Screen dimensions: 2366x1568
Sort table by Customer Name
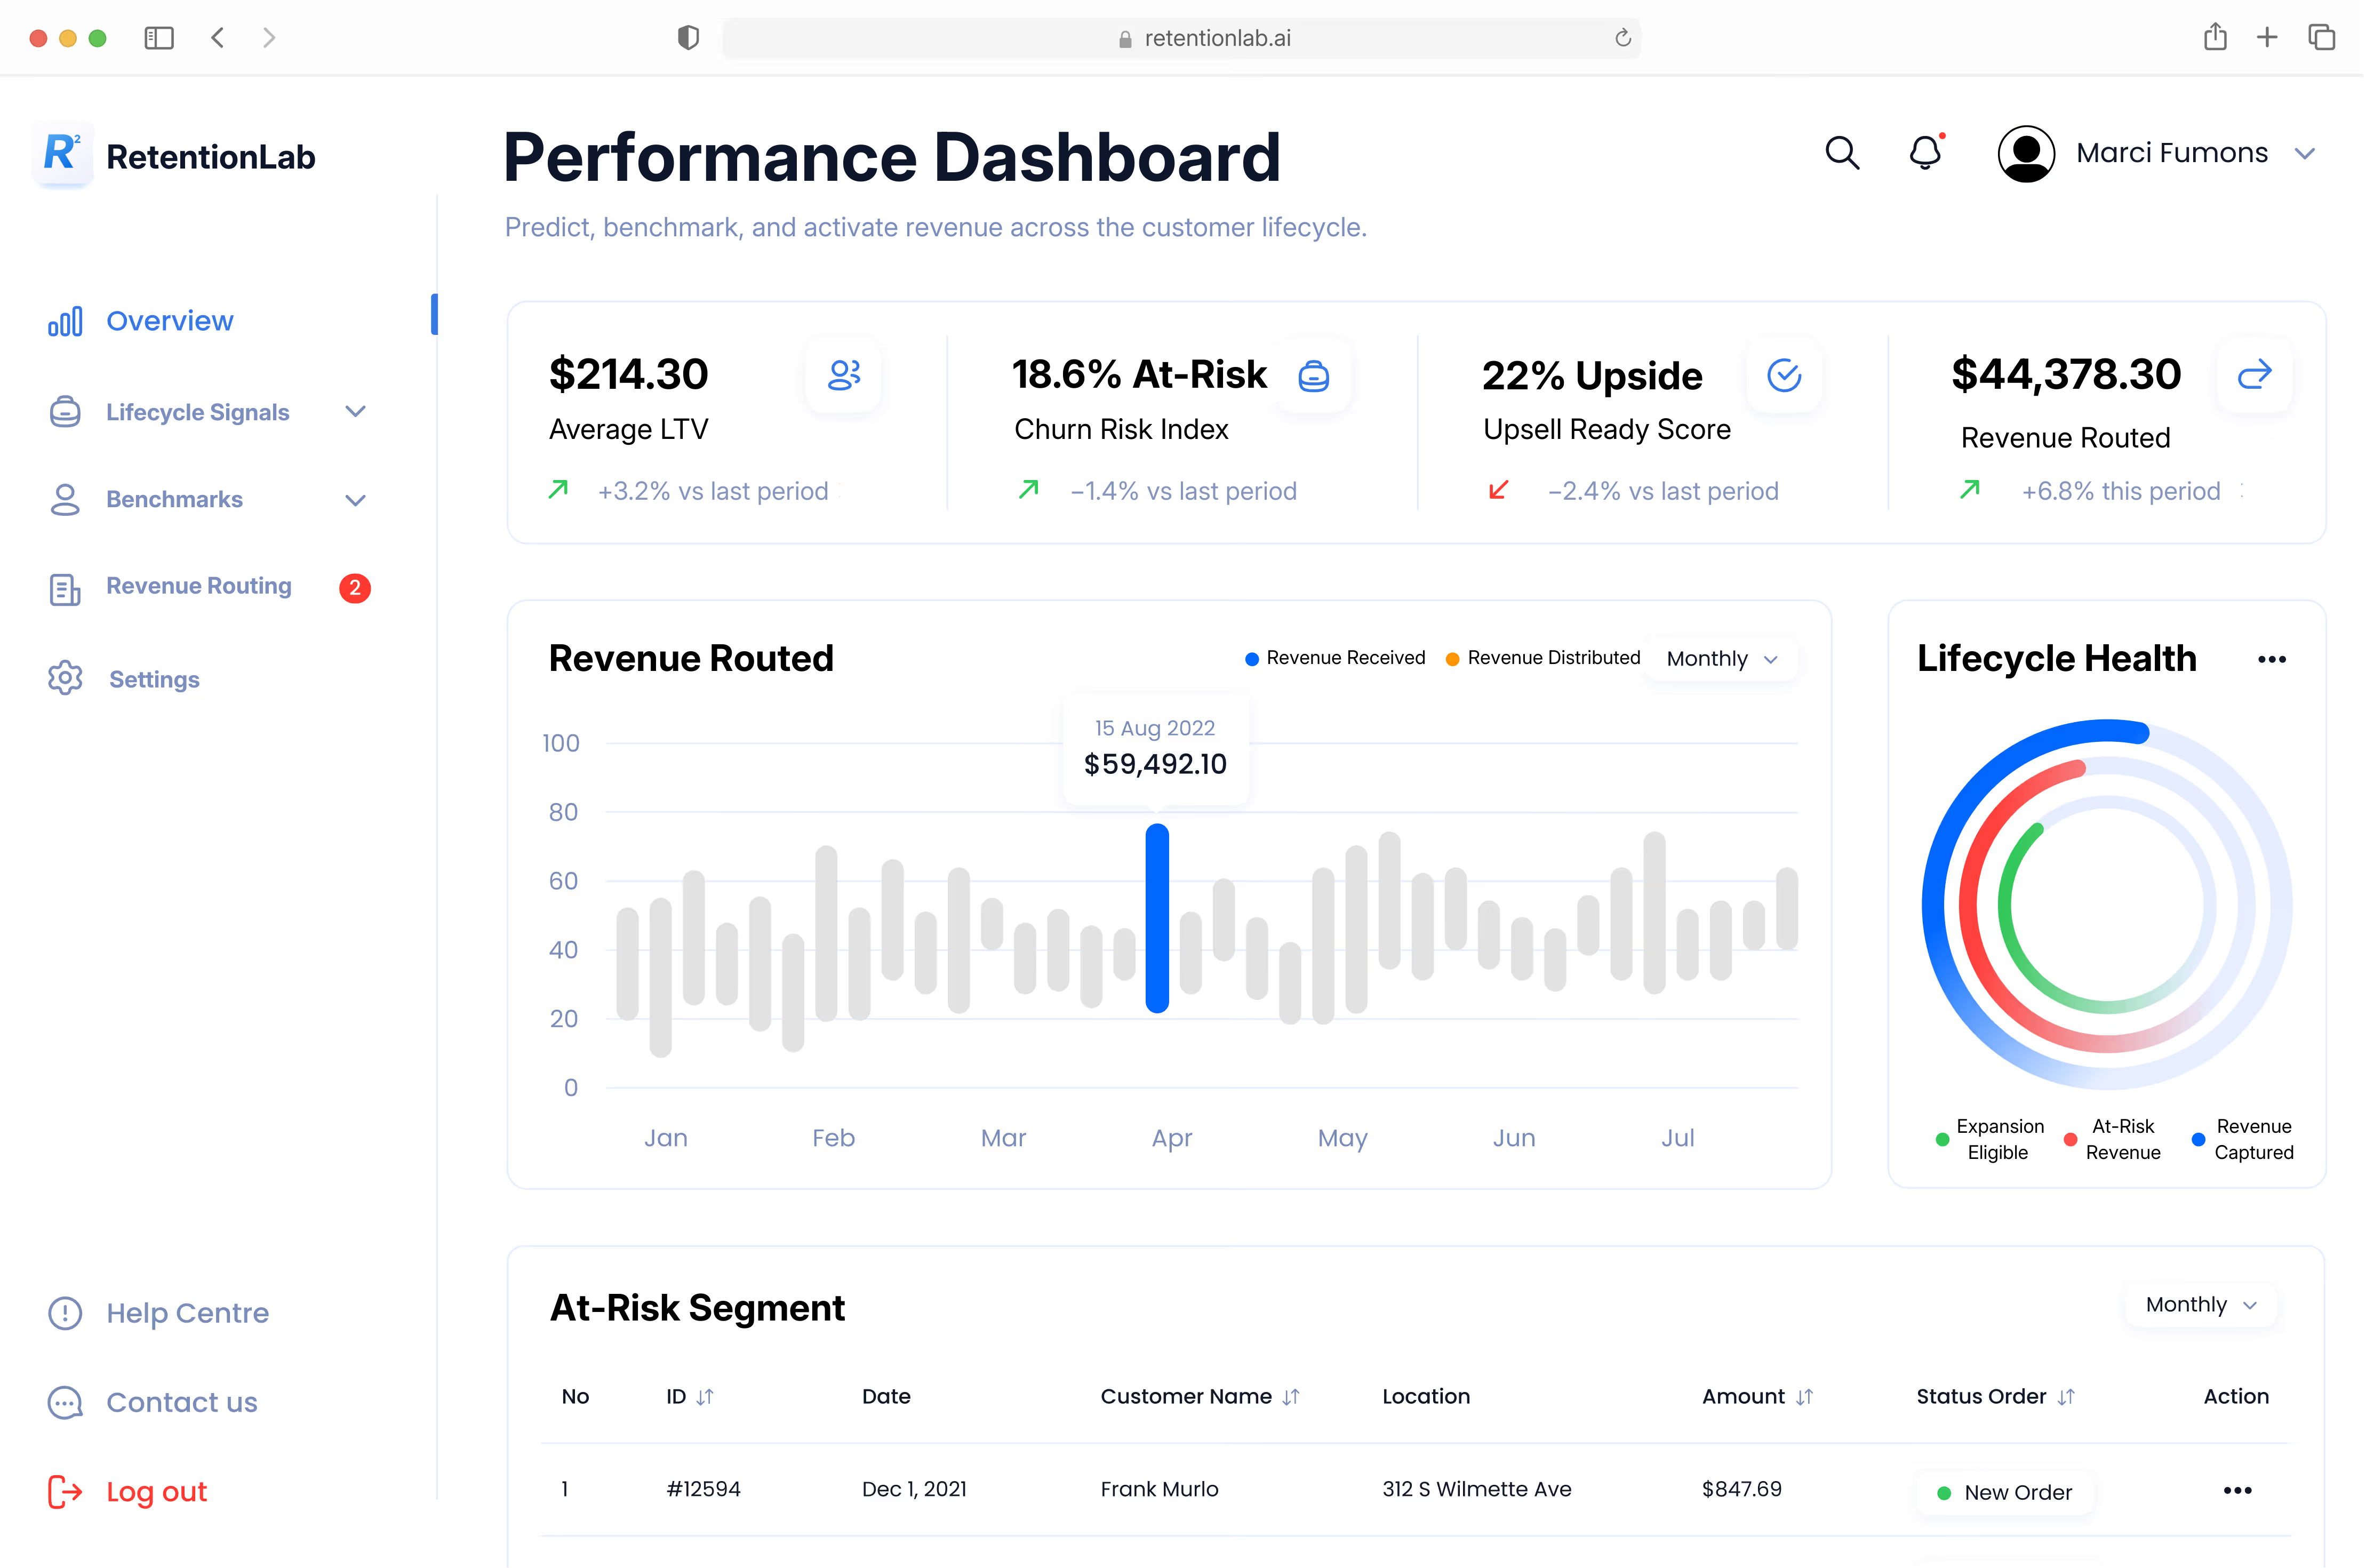pyautogui.click(x=1291, y=1397)
